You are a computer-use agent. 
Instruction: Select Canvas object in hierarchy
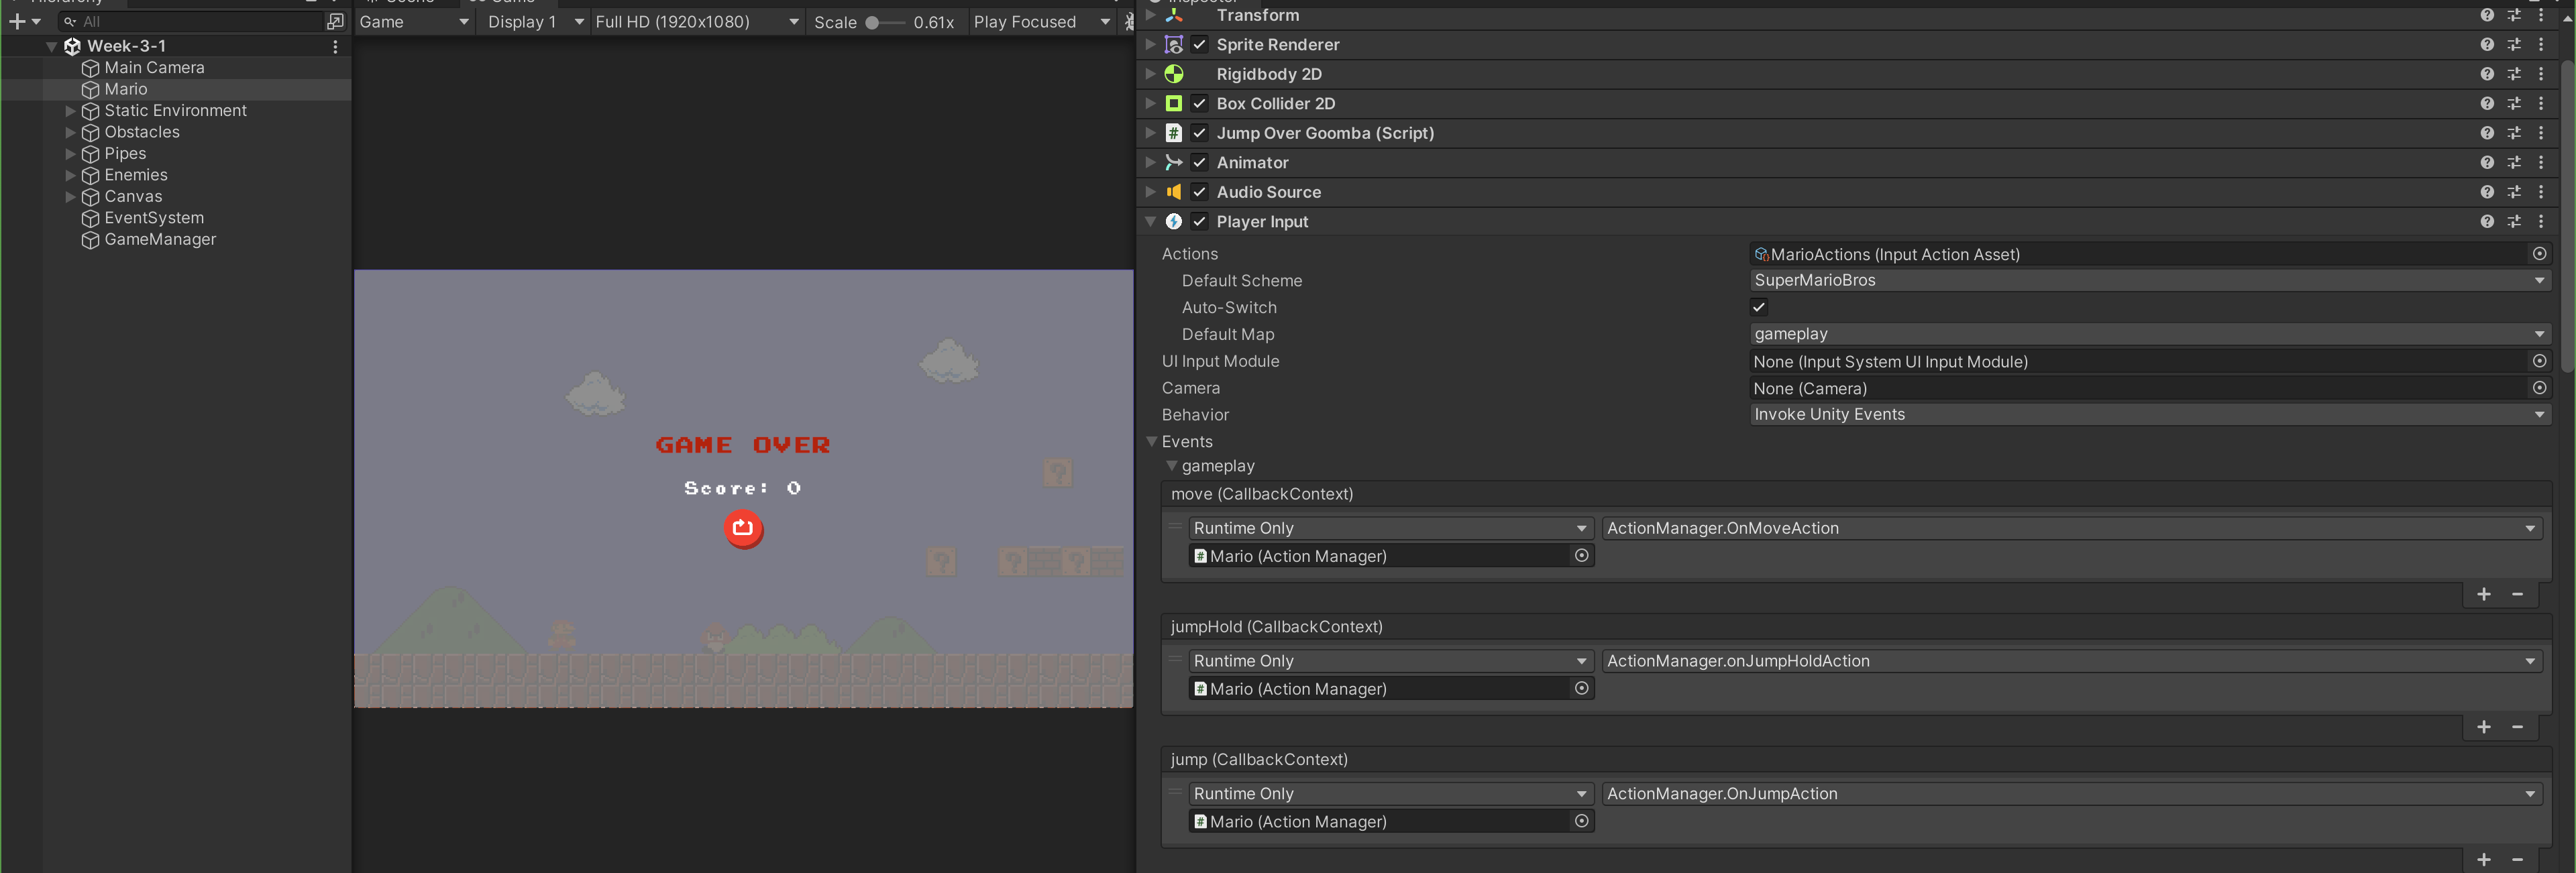click(133, 196)
